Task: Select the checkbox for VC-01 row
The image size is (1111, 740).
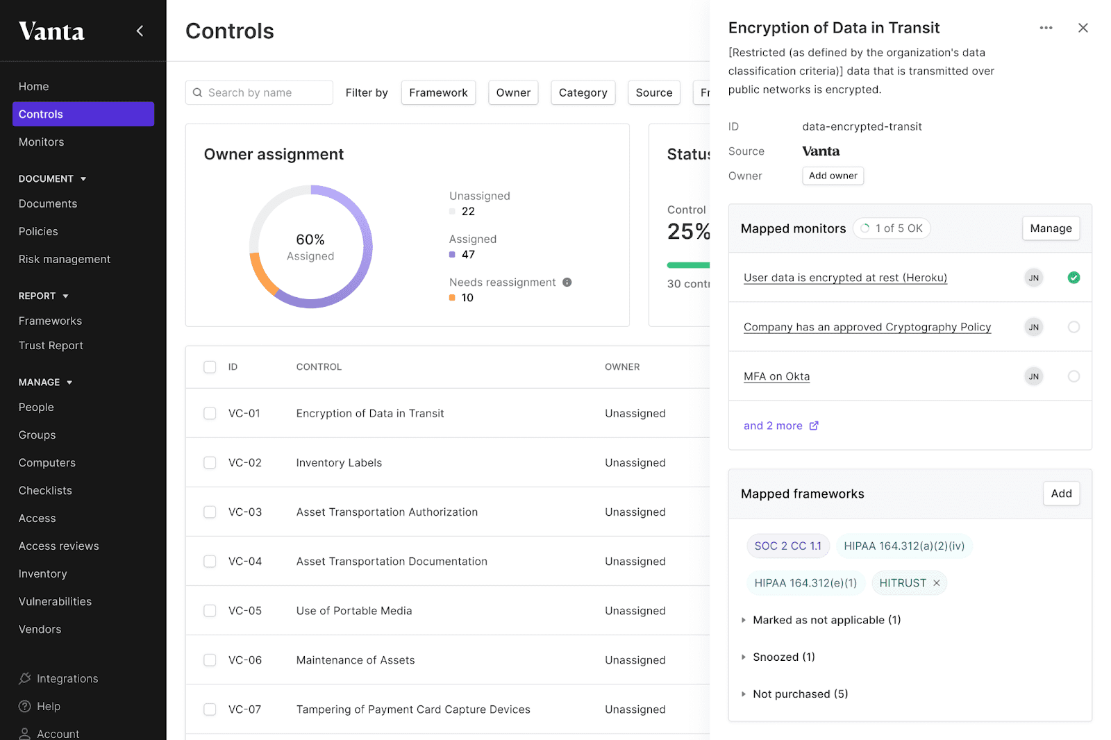Action: point(210,413)
